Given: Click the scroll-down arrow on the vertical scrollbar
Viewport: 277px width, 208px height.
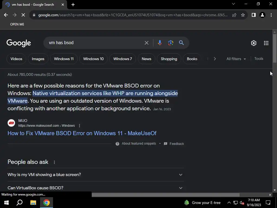Looking at the screenshot, I should pos(275,190).
